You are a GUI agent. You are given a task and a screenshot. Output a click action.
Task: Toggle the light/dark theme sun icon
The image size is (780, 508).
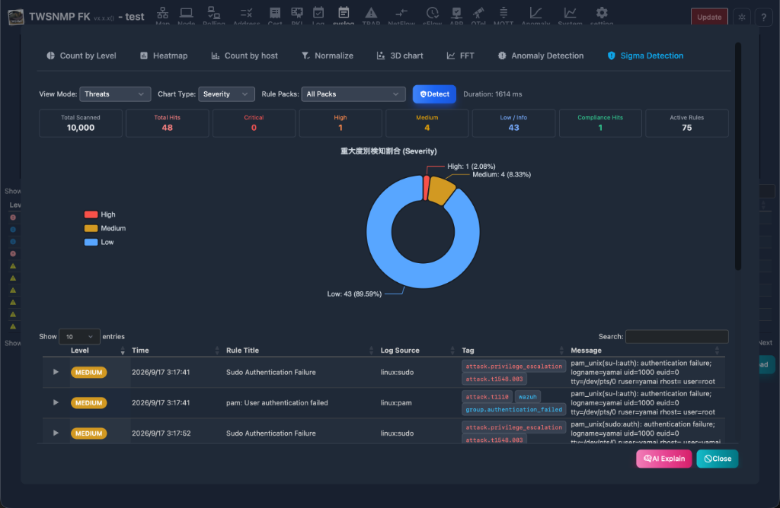pos(742,17)
